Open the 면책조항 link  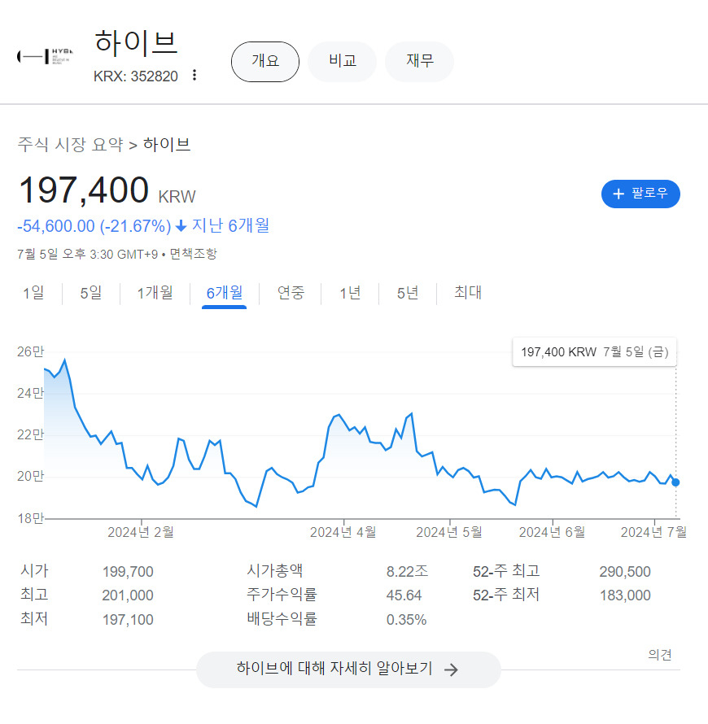[x=193, y=254]
